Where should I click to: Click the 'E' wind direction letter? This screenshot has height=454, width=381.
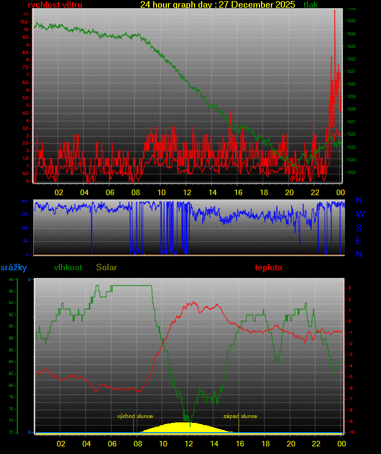click(x=359, y=241)
